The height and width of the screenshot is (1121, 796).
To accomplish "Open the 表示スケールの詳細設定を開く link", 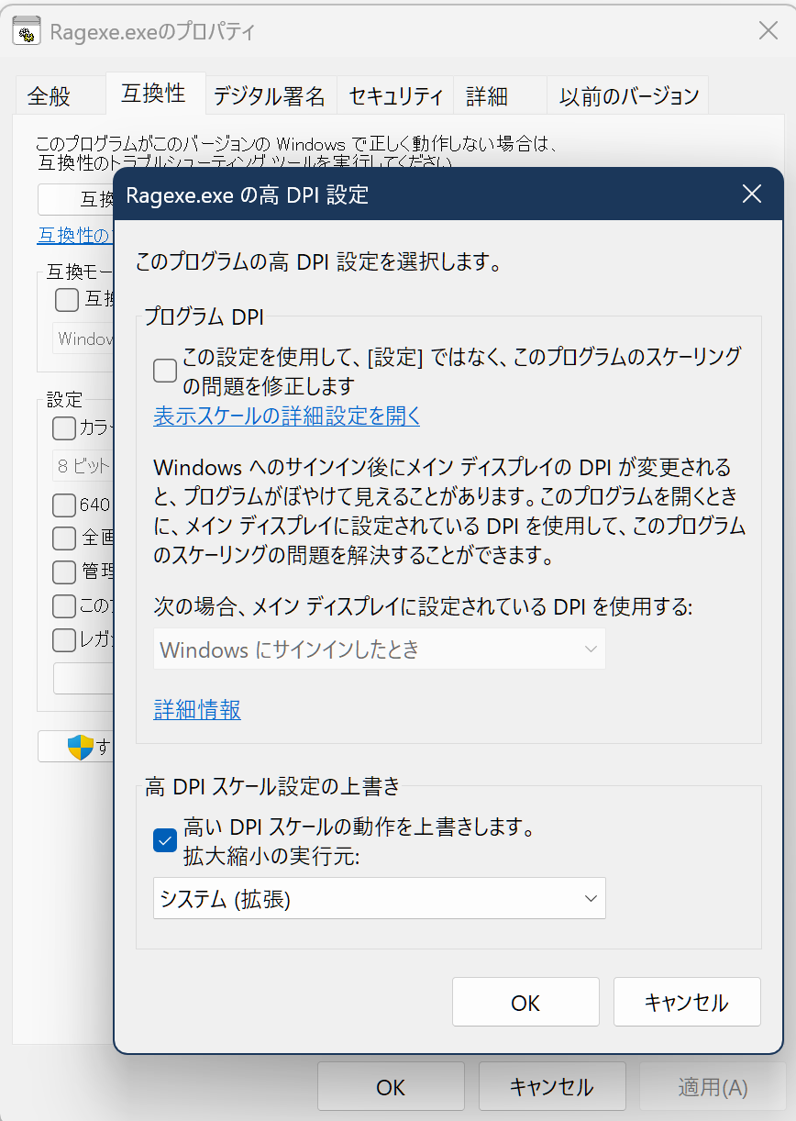I will (286, 416).
